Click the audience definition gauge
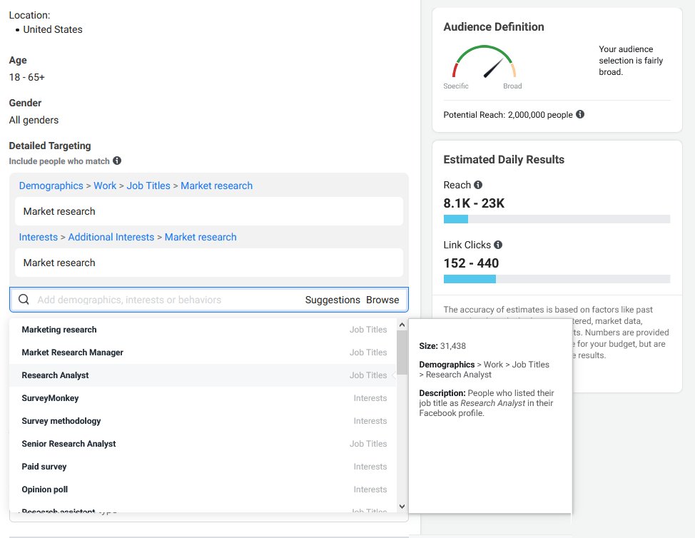The height and width of the screenshot is (538, 695). point(484,62)
